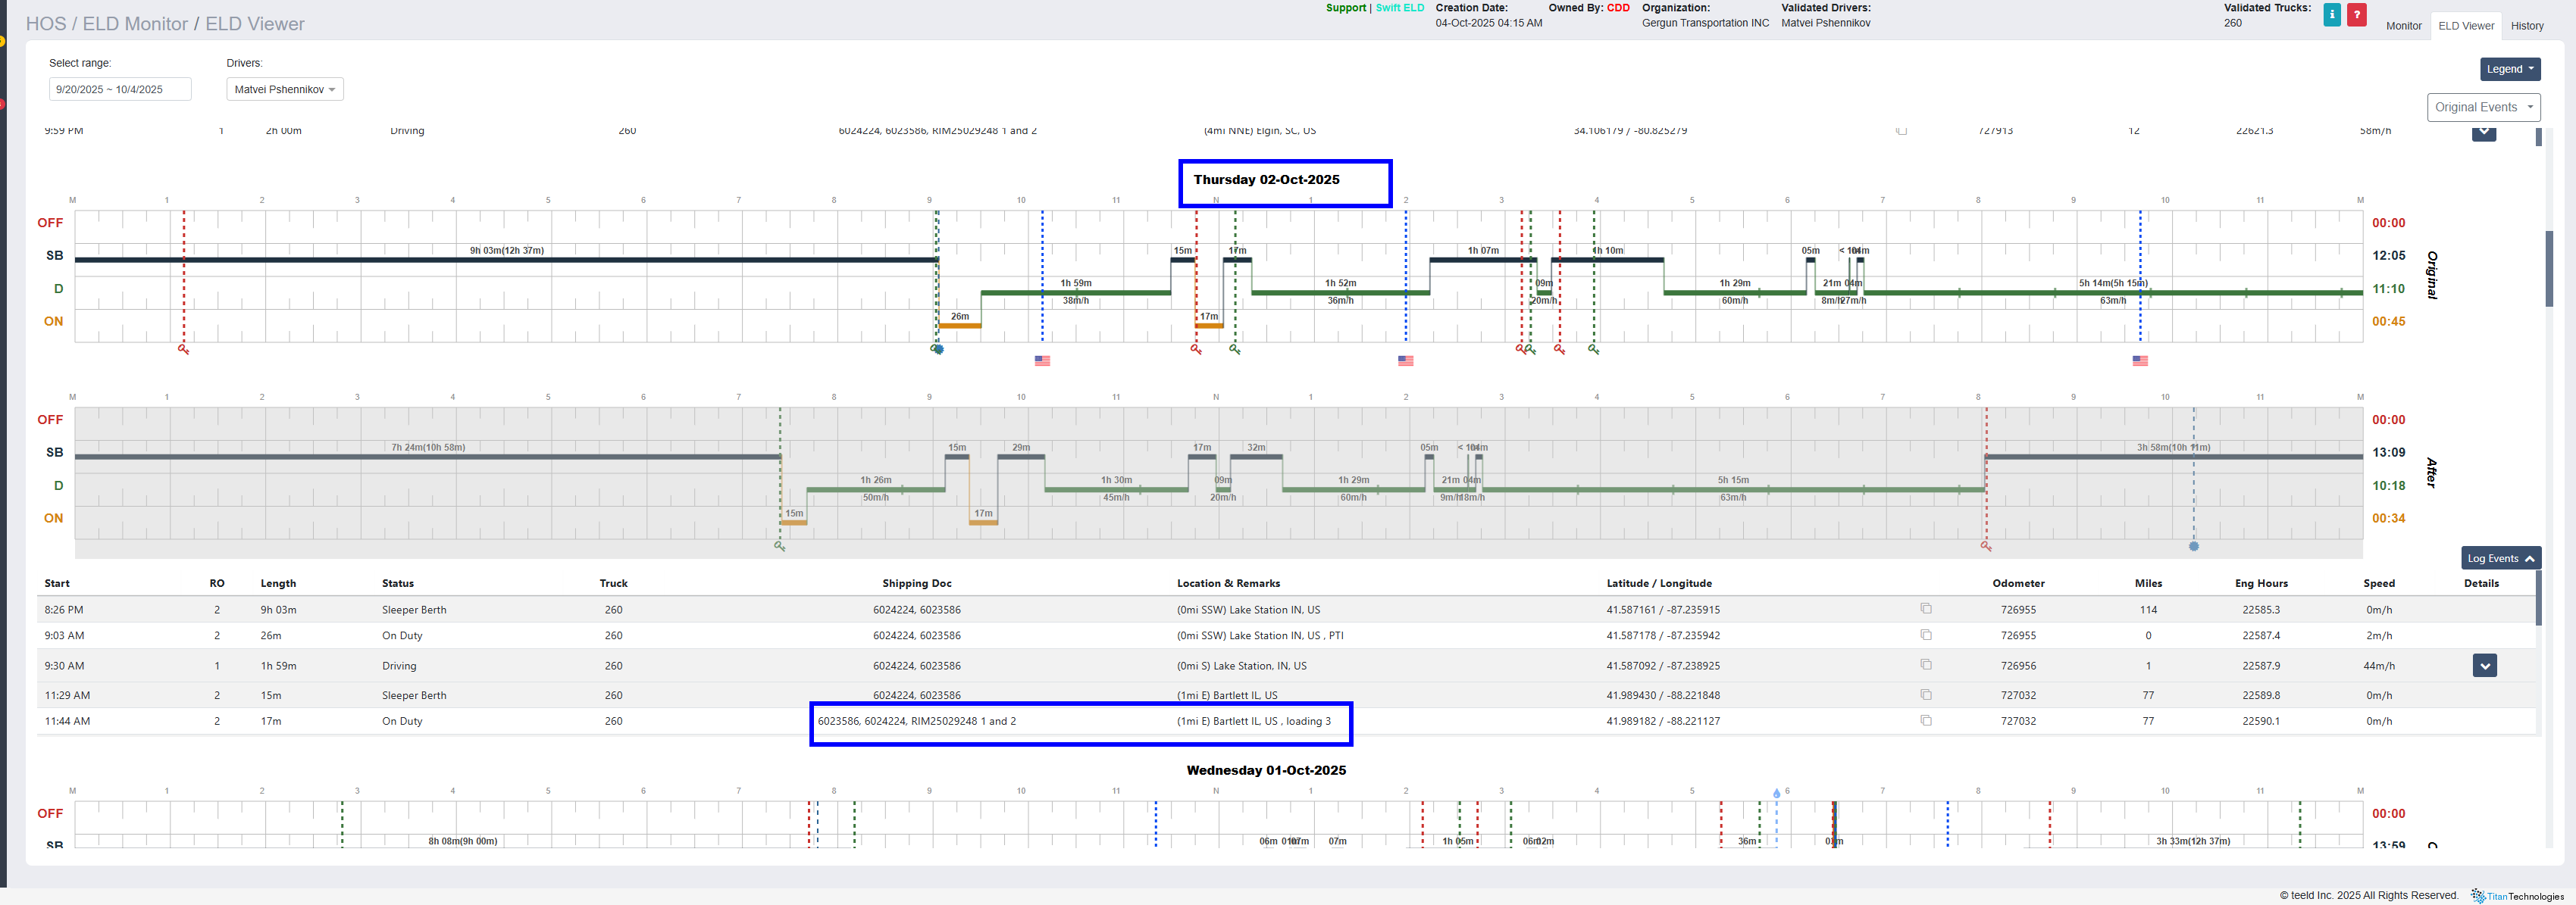Click the red key icon under After graph
Image resolution: width=2576 pixels, height=905 pixels.
[x=1986, y=546]
